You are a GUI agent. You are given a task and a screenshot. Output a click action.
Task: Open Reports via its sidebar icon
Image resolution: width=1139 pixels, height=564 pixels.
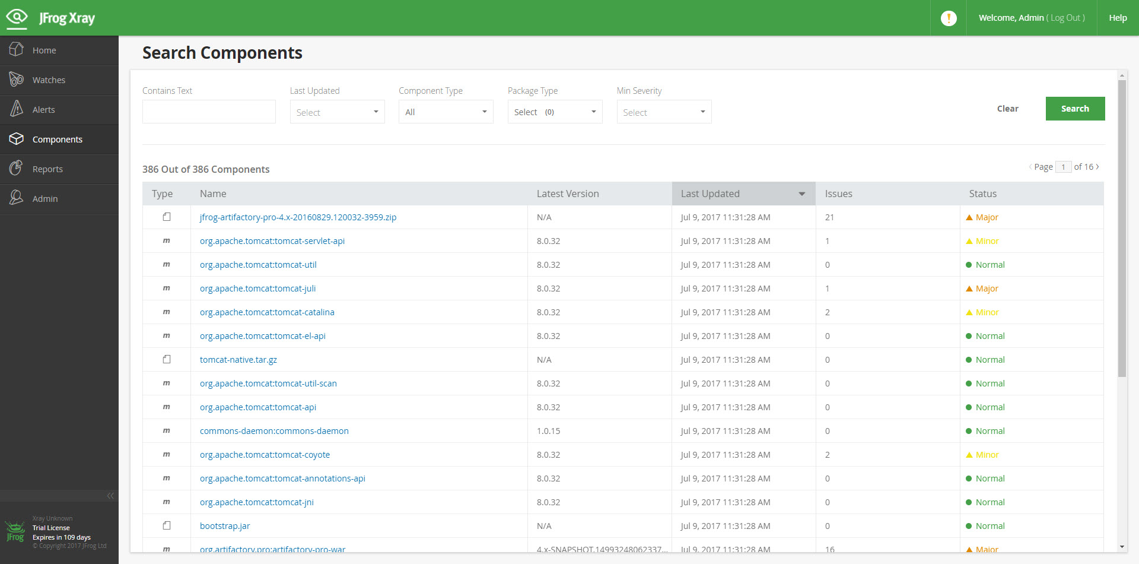tap(17, 169)
